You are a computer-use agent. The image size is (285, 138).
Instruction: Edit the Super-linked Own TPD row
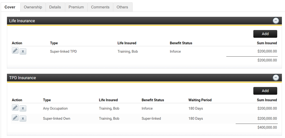click(x=15, y=118)
